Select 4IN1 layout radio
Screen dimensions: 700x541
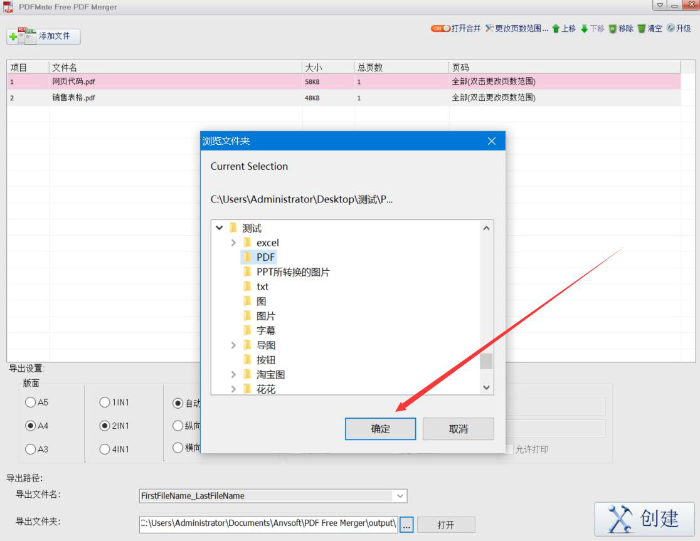pos(105,449)
